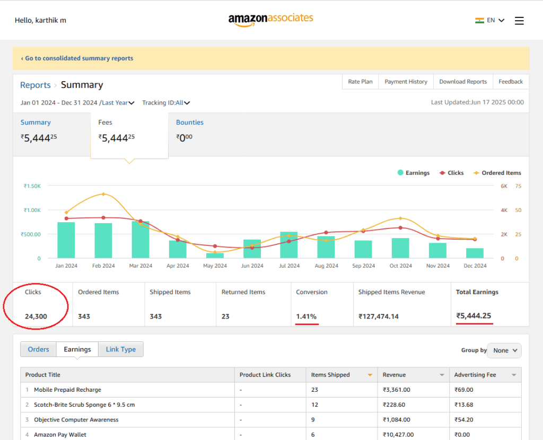Click the Conversion 1.41% value

(x=306, y=316)
